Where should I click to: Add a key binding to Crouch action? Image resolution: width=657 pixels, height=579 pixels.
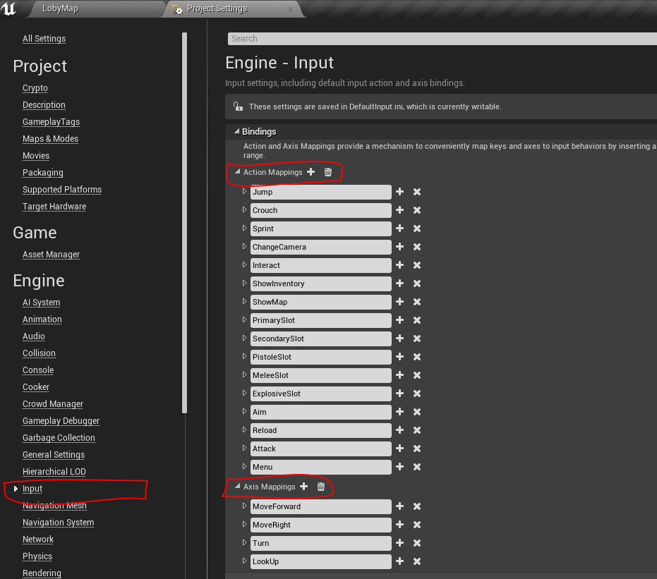(x=399, y=210)
